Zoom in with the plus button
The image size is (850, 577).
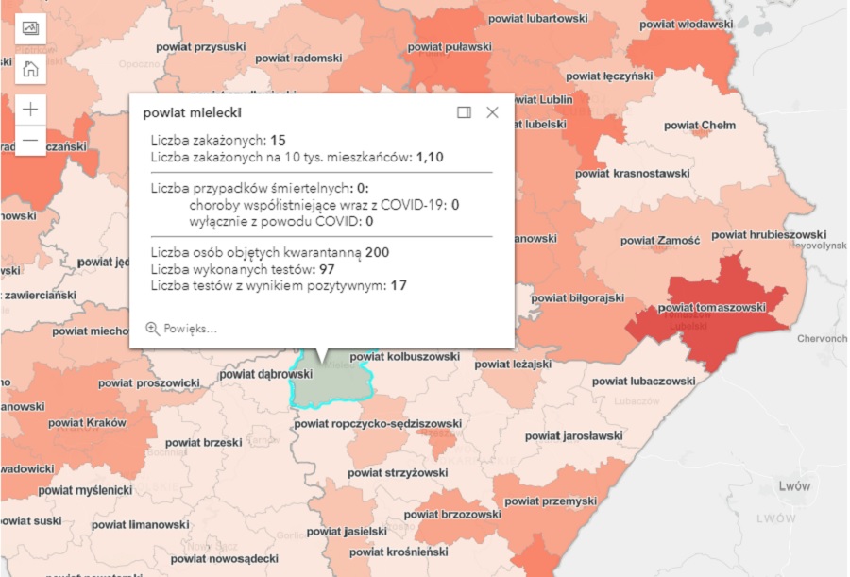click(30, 109)
